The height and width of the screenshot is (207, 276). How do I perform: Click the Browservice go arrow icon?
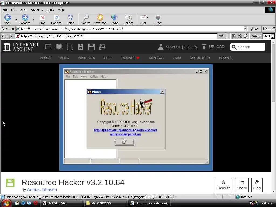click(x=221, y=36)
